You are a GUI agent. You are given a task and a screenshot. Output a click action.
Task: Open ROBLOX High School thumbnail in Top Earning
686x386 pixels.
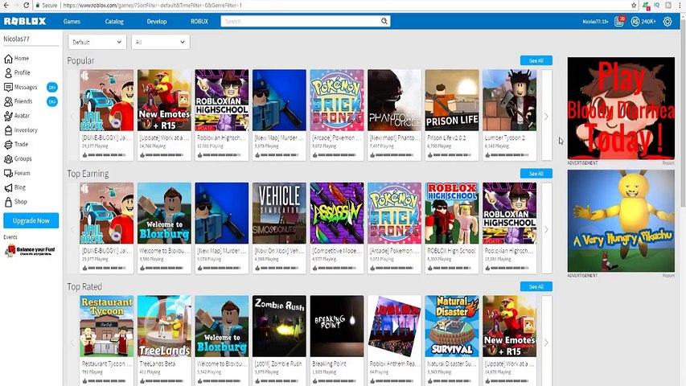click(452, 213)
